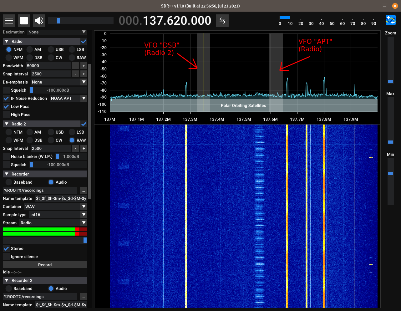Viewport: 401px width, 311px height.
Task: Adjust the volume slider next to speaker
Action: coord(81,21)
